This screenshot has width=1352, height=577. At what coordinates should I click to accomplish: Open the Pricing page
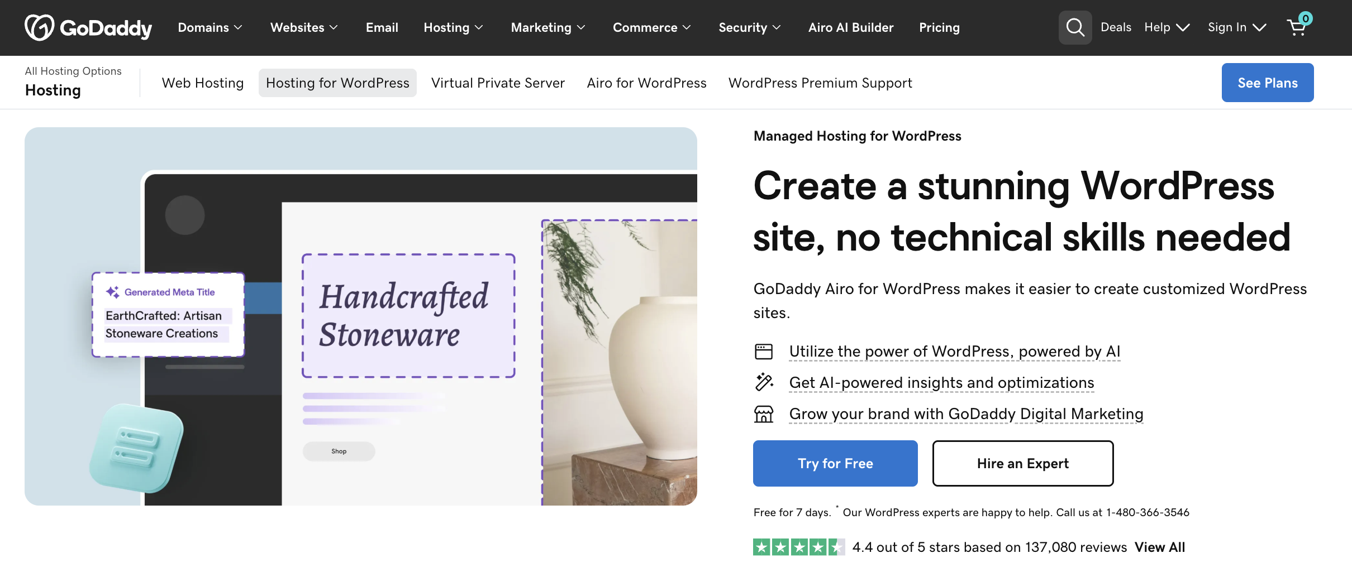(939, 27)
